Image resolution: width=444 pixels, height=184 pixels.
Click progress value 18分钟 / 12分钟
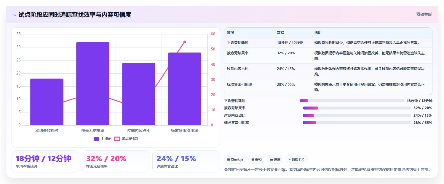pos(419,101)
